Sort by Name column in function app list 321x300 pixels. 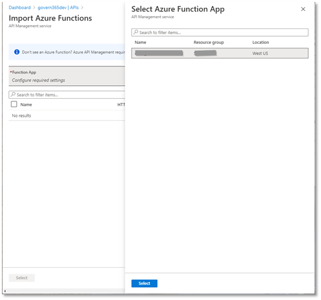tap(140, 43)
